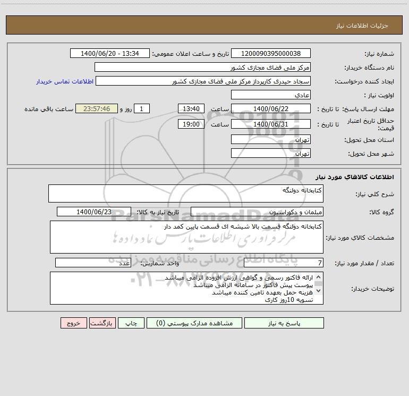Click scroll-up arrow in buyer notes box
Image resolution: width=409 pixels, height=396 pixels.
click(318, 277)
